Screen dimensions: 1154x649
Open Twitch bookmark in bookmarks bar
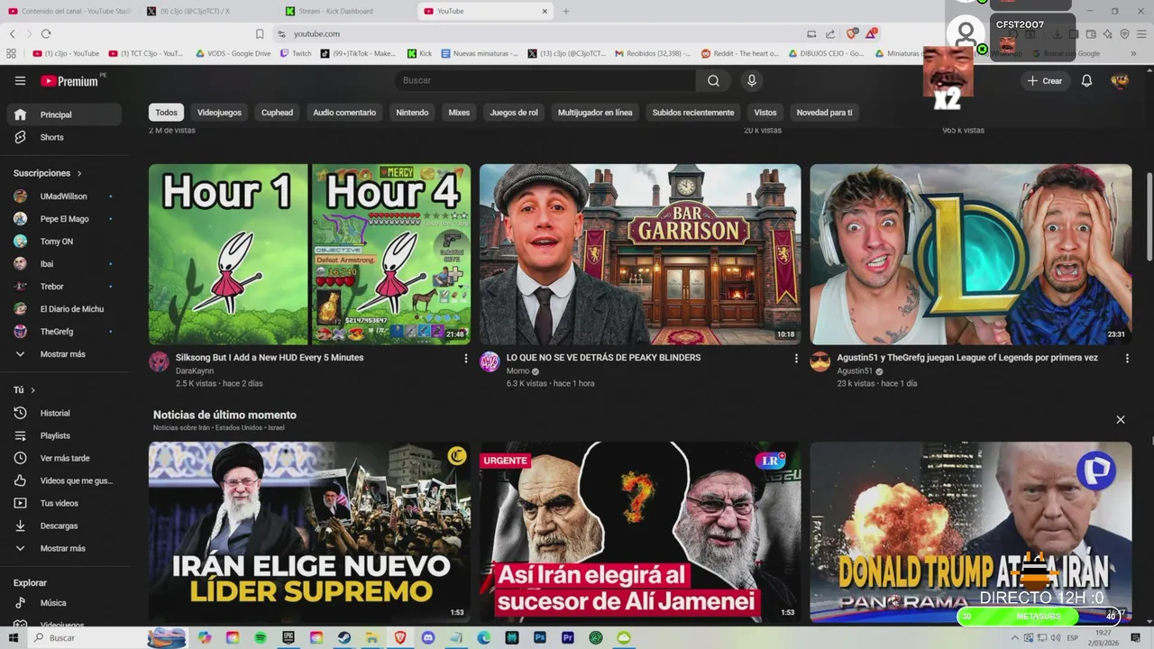click(x=296, y=53)
